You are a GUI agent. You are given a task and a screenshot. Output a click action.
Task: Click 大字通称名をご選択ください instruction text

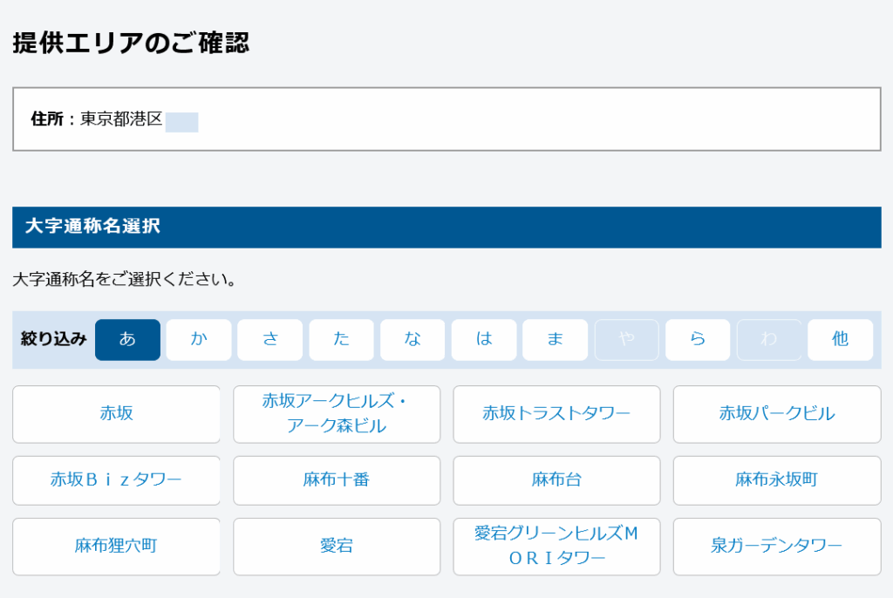[124, 279]
